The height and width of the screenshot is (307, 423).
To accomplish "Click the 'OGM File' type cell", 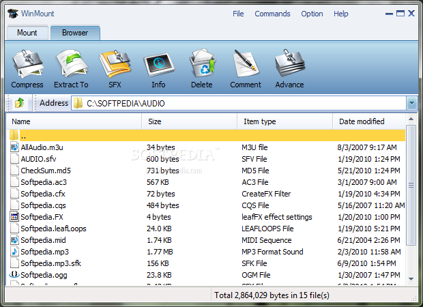I will pyautogui.click(x=256, y=275).
